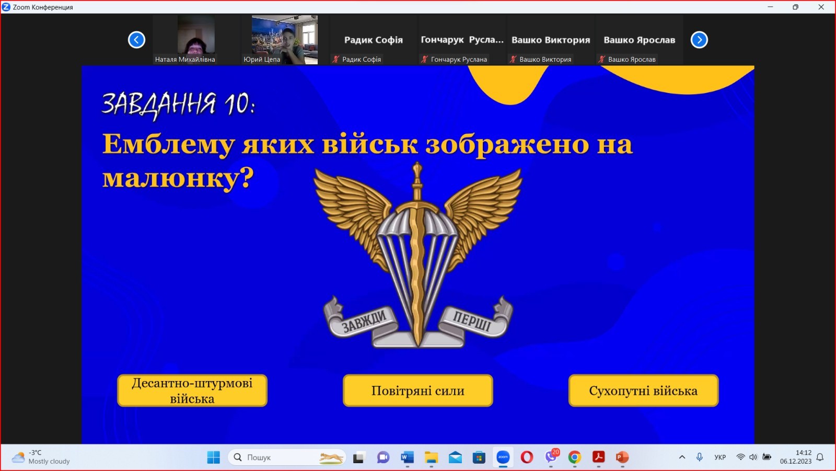Open notification center bell icon
The image size is (836, 471).
tap(820, 457)
